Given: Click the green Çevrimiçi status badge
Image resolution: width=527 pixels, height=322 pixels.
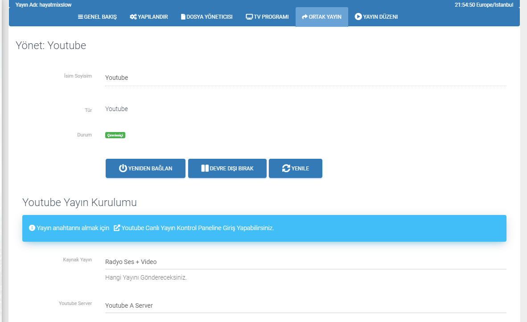Looking at the screenshot, I should 115,135.
